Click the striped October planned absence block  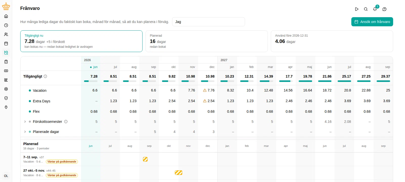pos(178,173)
